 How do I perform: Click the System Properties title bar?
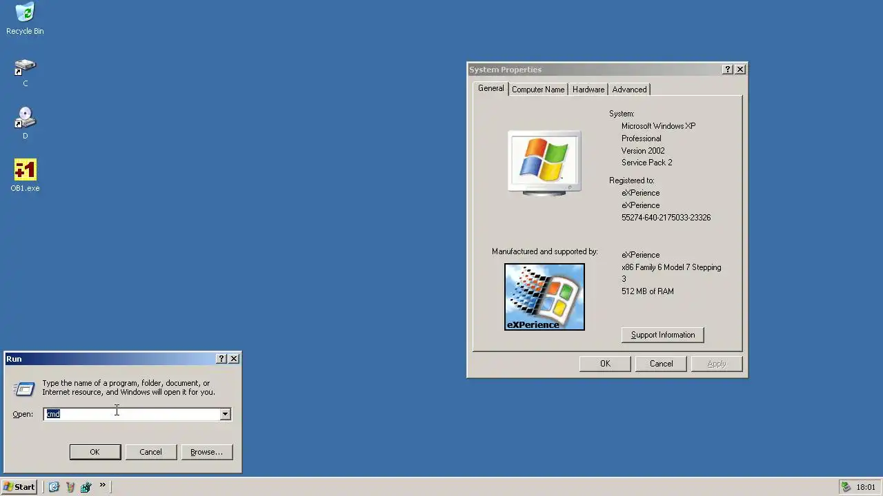pos(595,70)
